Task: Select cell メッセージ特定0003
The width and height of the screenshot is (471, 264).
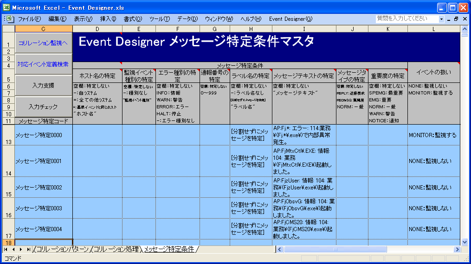Action: click(x=44, y=208)
